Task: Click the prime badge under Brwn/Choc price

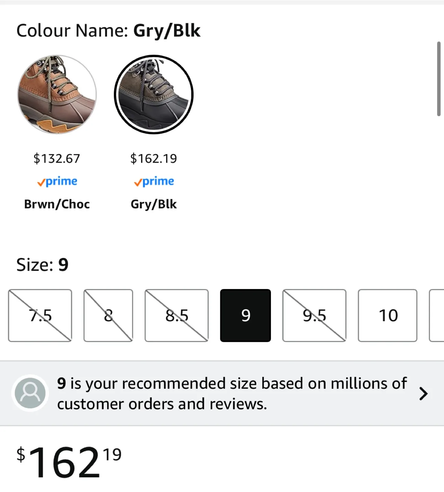Action: (x=57, y=181)
